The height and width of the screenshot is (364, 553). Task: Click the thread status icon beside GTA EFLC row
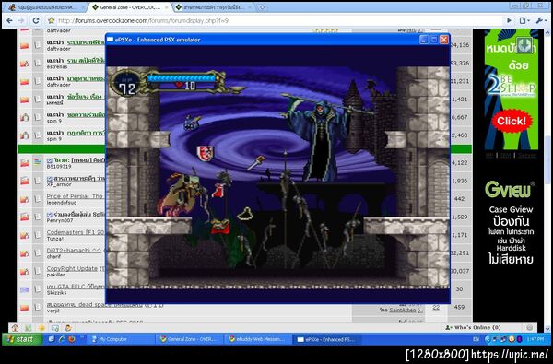(x=24, y=289)
